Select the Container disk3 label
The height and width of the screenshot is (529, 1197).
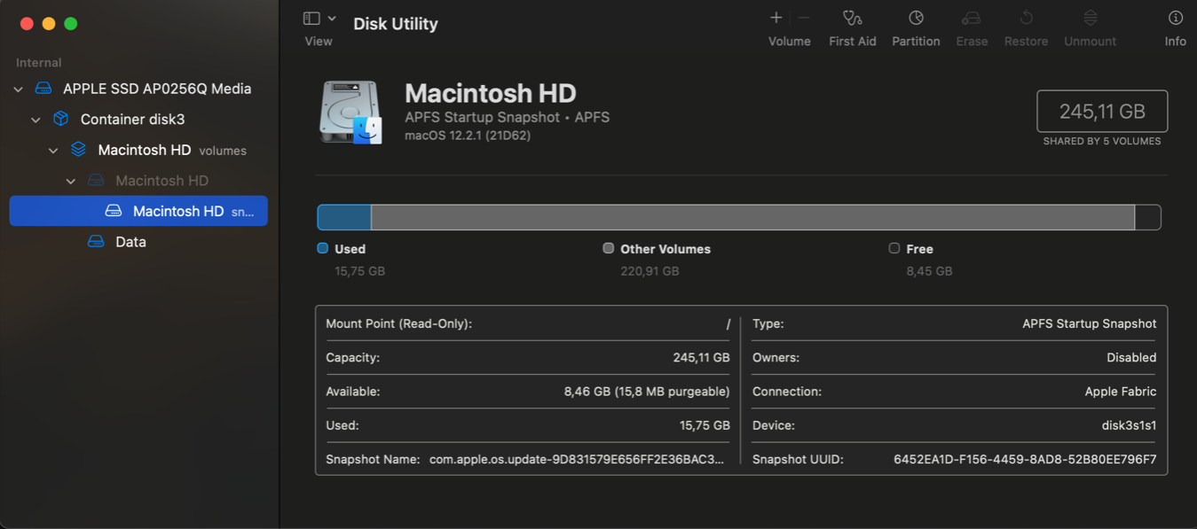click(133, 119)
